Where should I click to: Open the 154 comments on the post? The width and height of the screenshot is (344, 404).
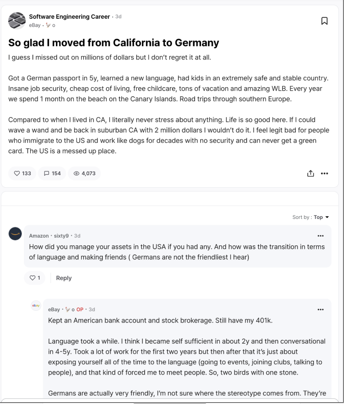coord(52,173)
